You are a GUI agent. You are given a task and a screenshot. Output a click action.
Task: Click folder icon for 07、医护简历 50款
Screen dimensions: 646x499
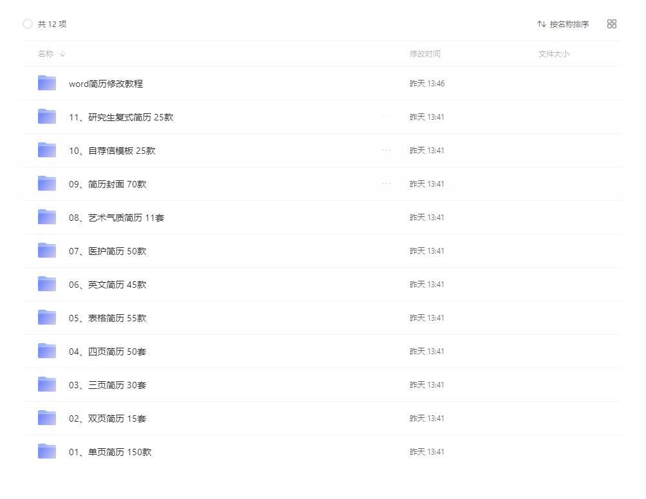(x=47, y=250)
